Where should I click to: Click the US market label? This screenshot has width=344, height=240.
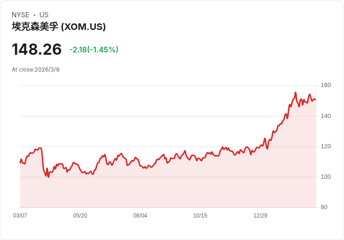[x=44, y=15]
